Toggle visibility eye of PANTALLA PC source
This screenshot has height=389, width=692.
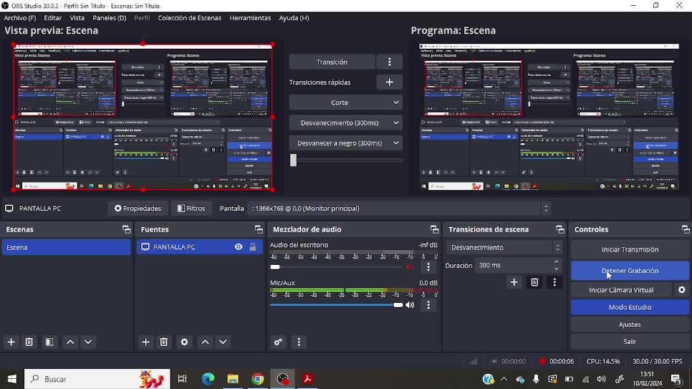[x=238, y=247]
